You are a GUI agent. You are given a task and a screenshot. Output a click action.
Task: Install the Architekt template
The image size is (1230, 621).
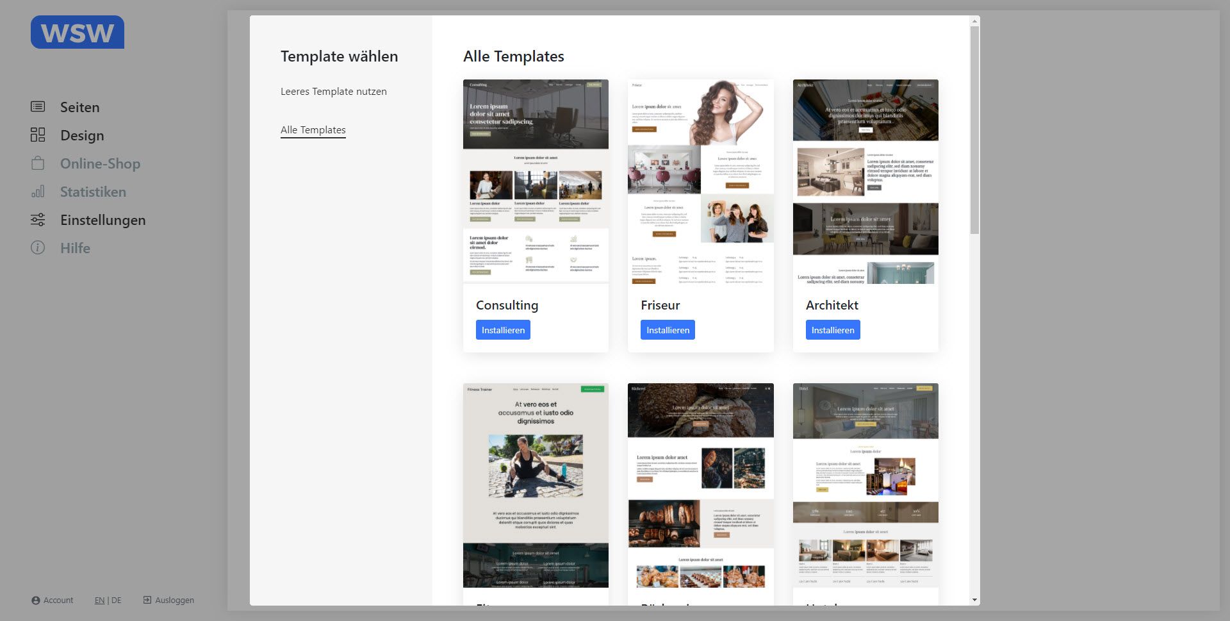832,330
